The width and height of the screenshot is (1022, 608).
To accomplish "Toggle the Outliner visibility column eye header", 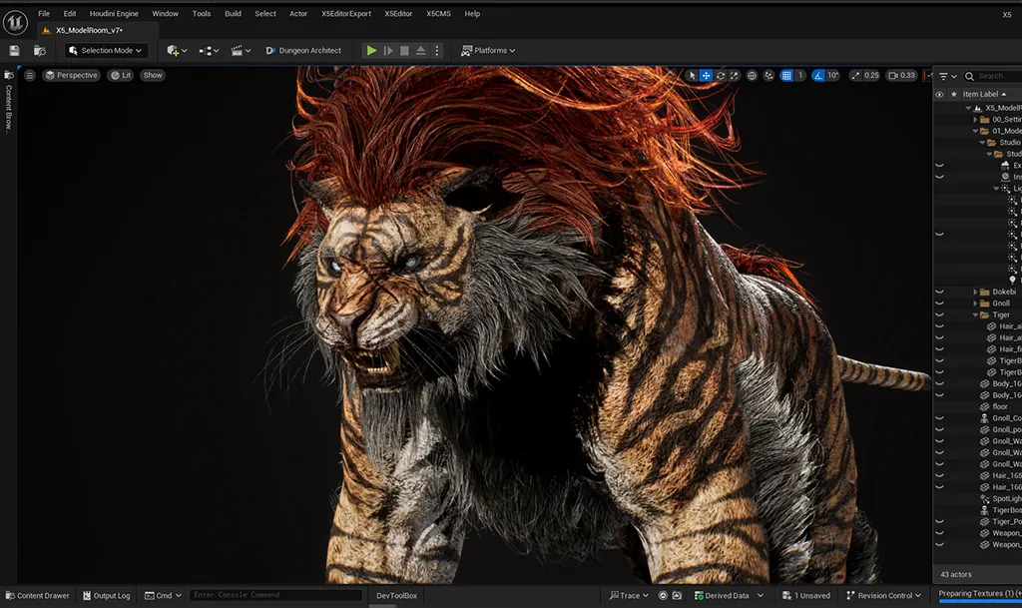I will (x=939, y=95).
